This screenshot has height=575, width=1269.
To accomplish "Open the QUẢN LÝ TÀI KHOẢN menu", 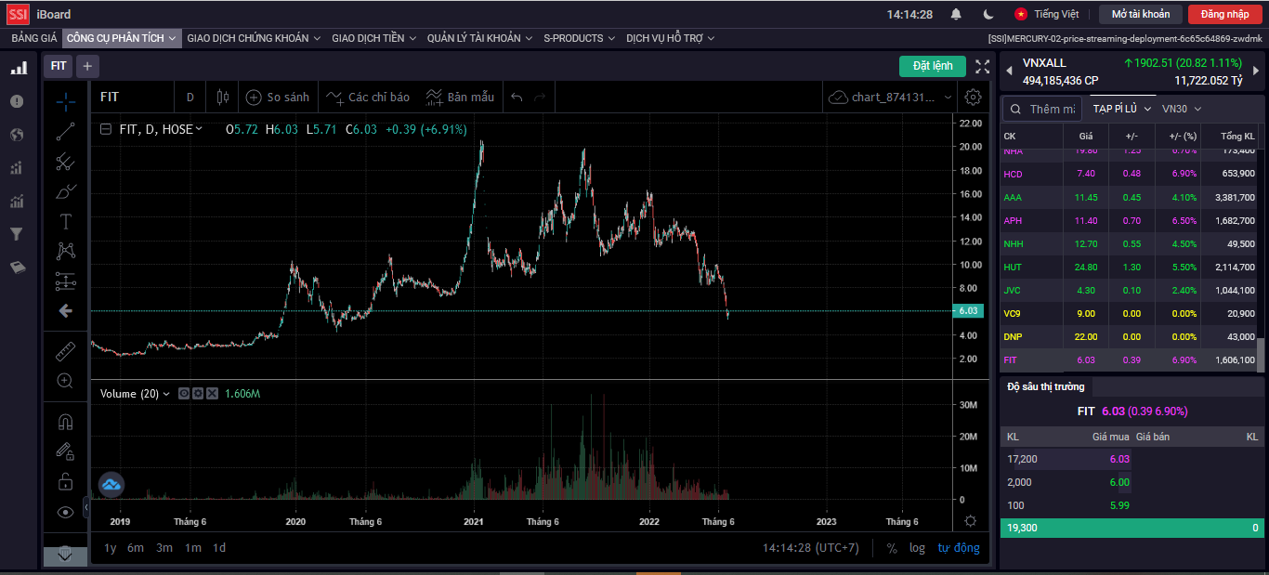I will click(x=479, y=38).
